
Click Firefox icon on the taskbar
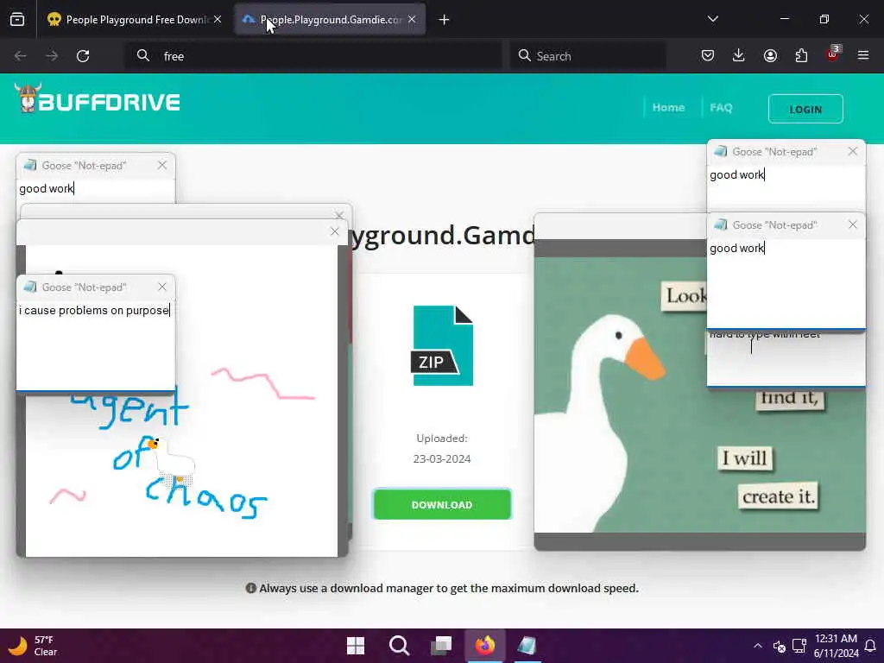click(x=485, y=646)
